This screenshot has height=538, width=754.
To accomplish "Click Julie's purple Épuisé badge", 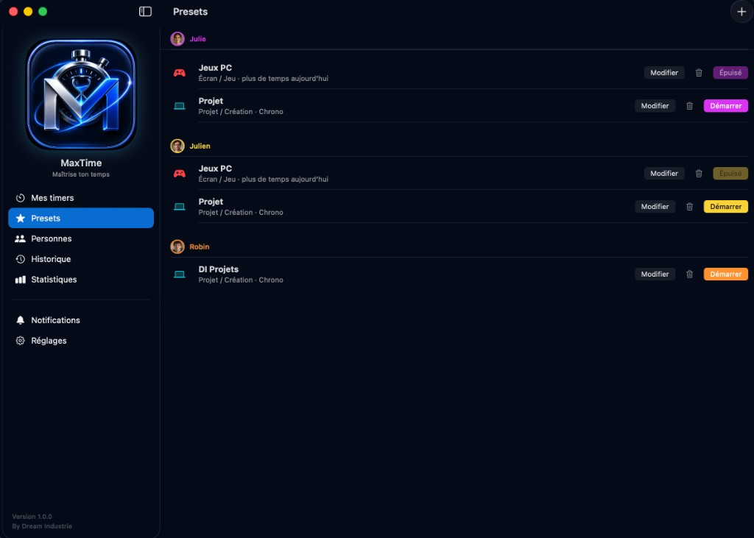I will [x=730, y=73].
